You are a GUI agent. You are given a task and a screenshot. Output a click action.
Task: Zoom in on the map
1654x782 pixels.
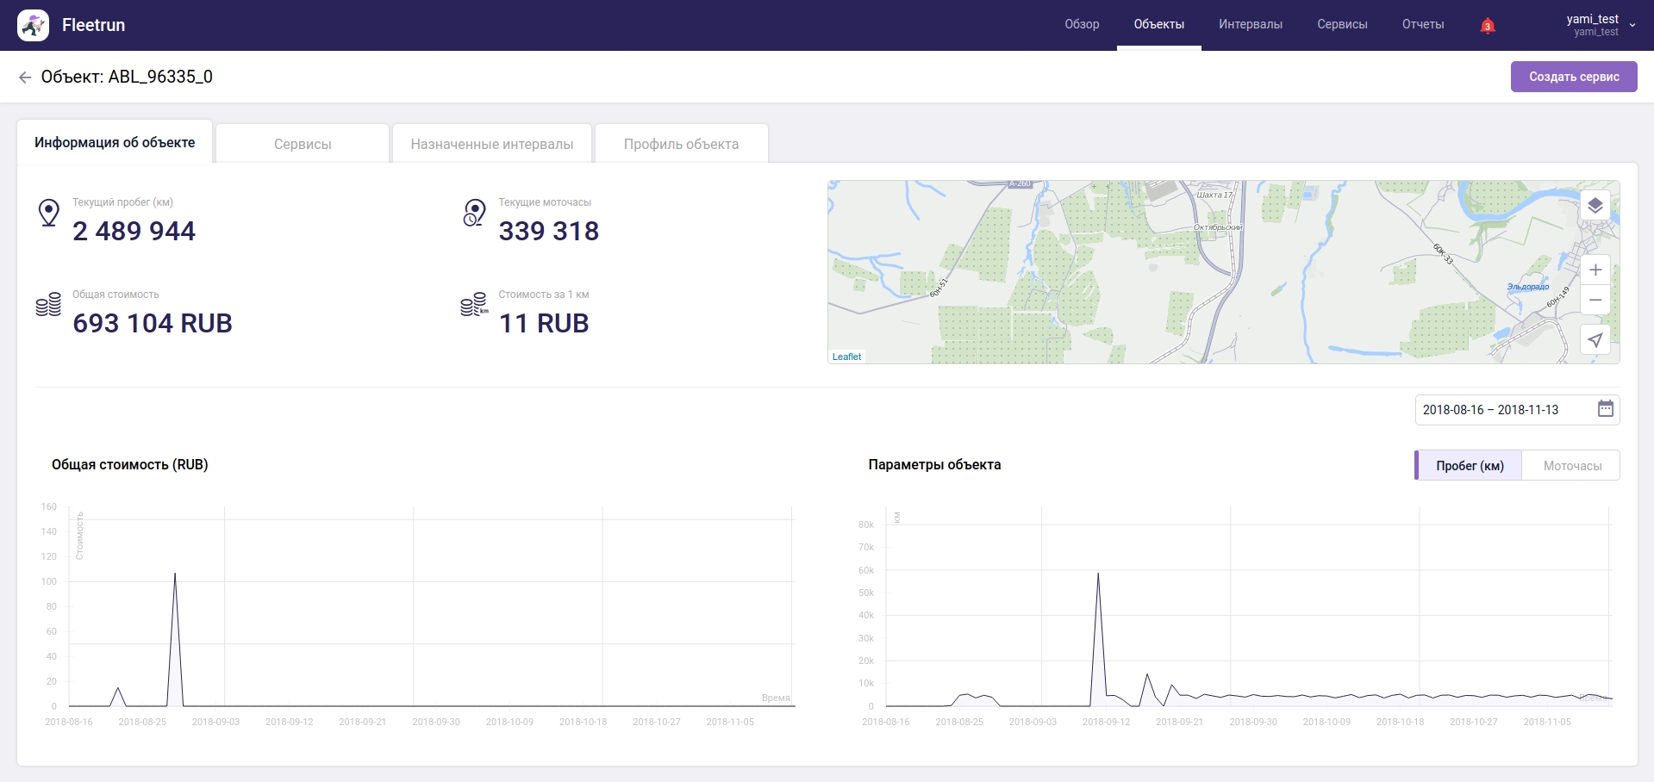1595,270
